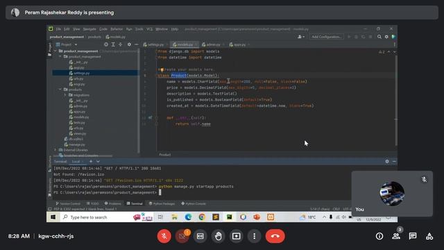Viewport: 444px width, 250px height.
Task: Click the green Run arrow icon
Action: tap(349, 37)
